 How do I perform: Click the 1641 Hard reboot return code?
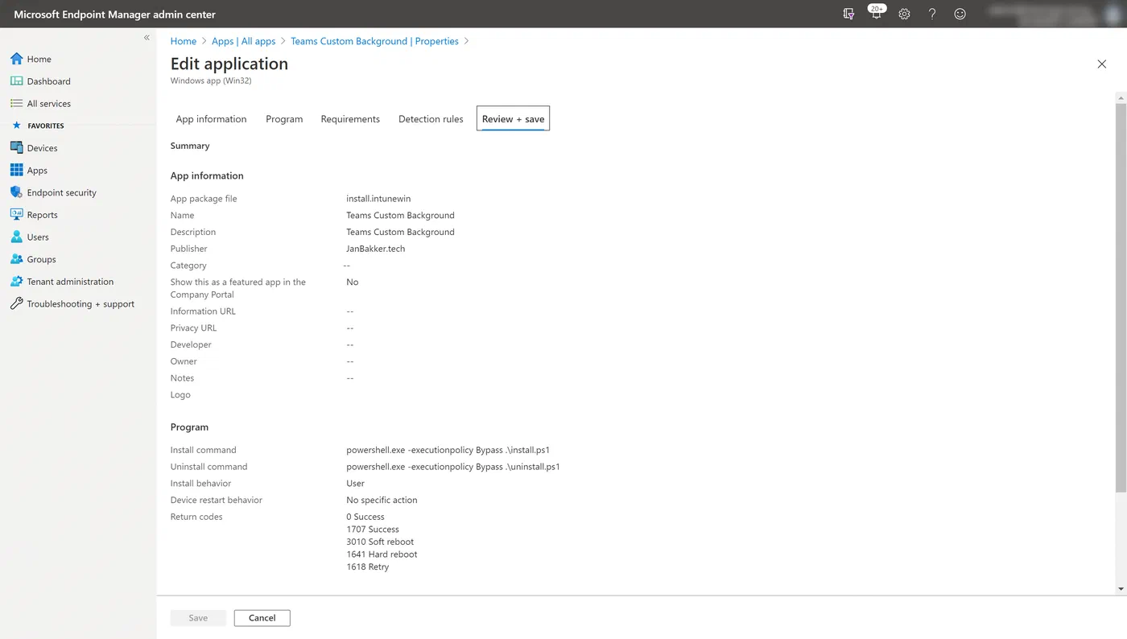382,554
